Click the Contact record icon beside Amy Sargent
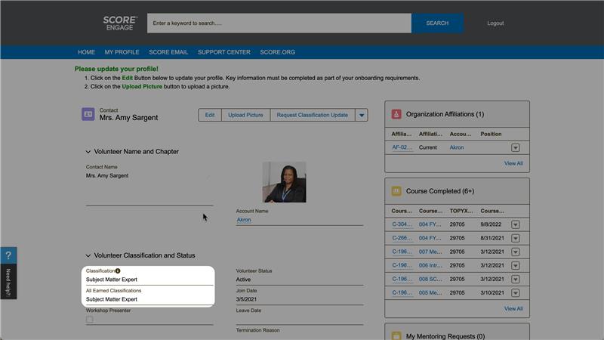 [x=88, y=114]
